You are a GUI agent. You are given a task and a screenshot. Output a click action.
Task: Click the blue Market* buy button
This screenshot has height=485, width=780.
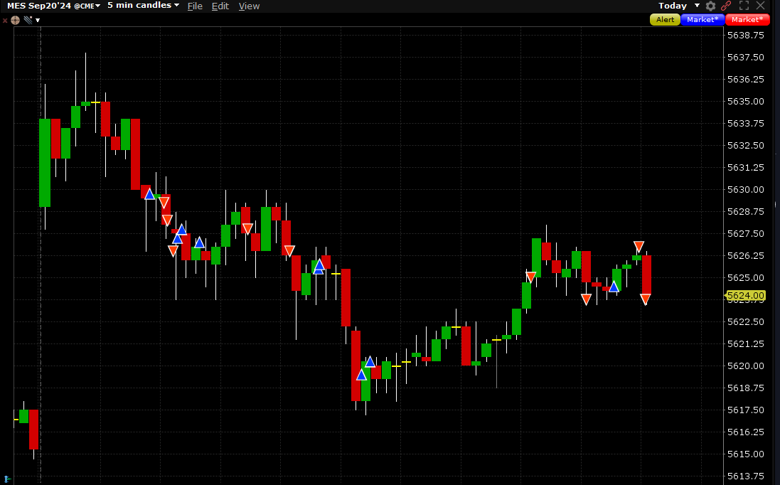[702, 19]
